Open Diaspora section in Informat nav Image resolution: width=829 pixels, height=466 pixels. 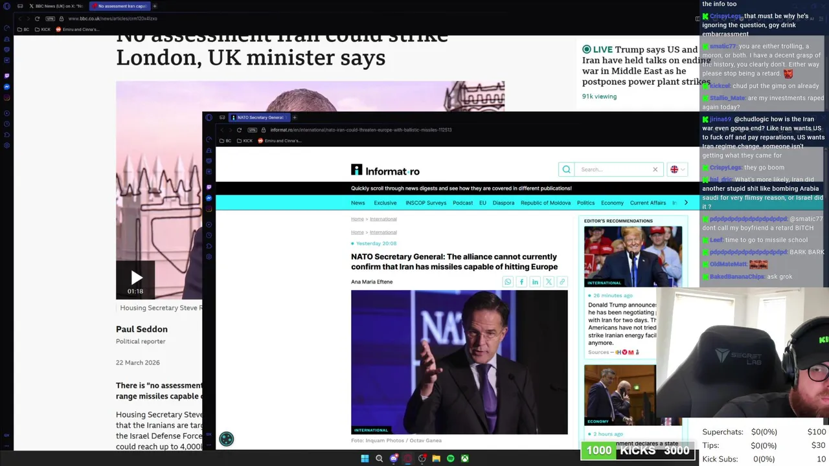[503, 203]
